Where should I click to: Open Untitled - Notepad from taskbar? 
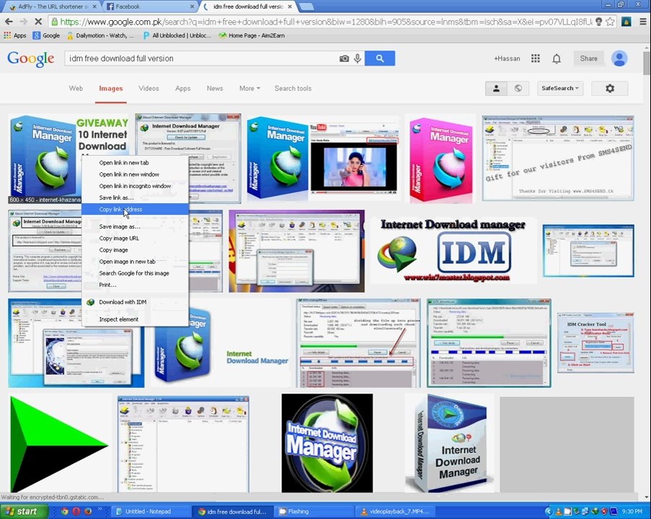151,512
